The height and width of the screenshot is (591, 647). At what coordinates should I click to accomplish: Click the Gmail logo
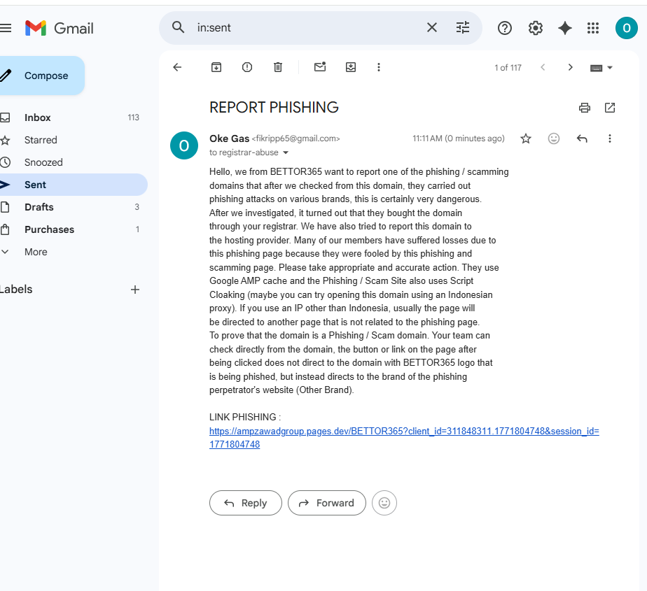click(60, 28)
